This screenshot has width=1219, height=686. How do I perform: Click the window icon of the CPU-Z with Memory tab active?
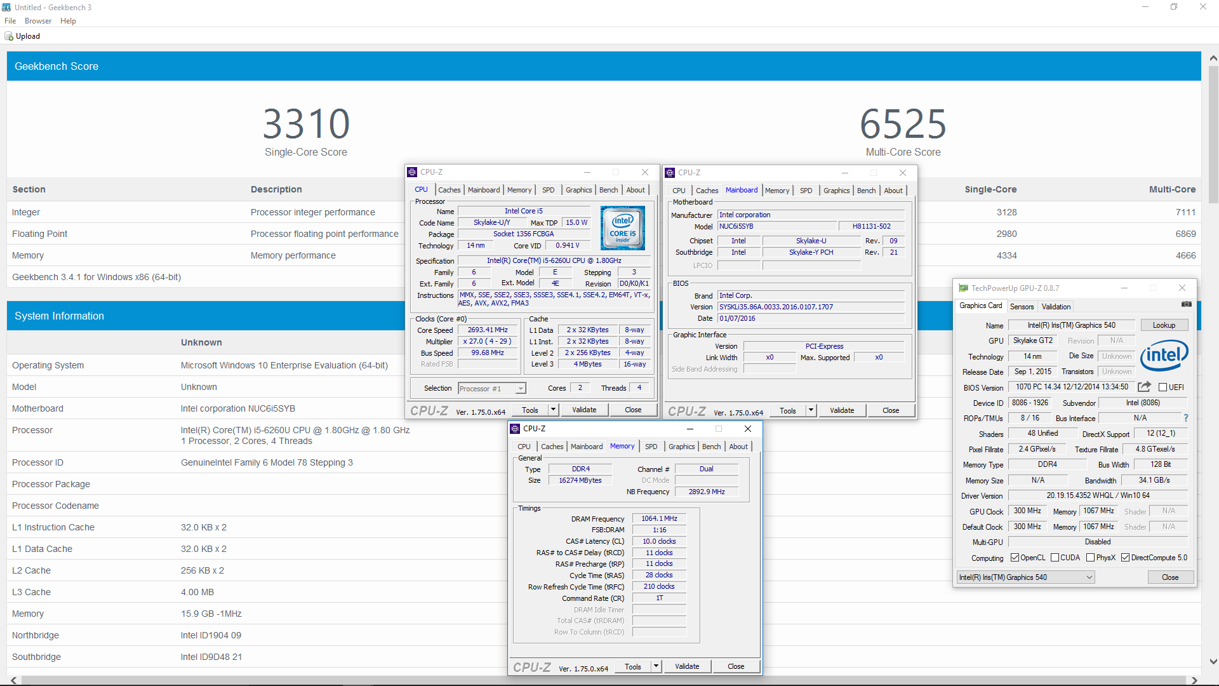pos(515,429)
